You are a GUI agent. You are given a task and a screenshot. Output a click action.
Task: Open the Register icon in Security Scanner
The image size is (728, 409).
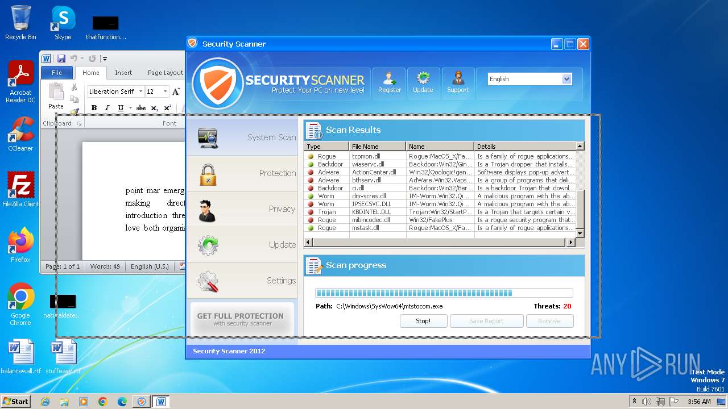point(389,84)
